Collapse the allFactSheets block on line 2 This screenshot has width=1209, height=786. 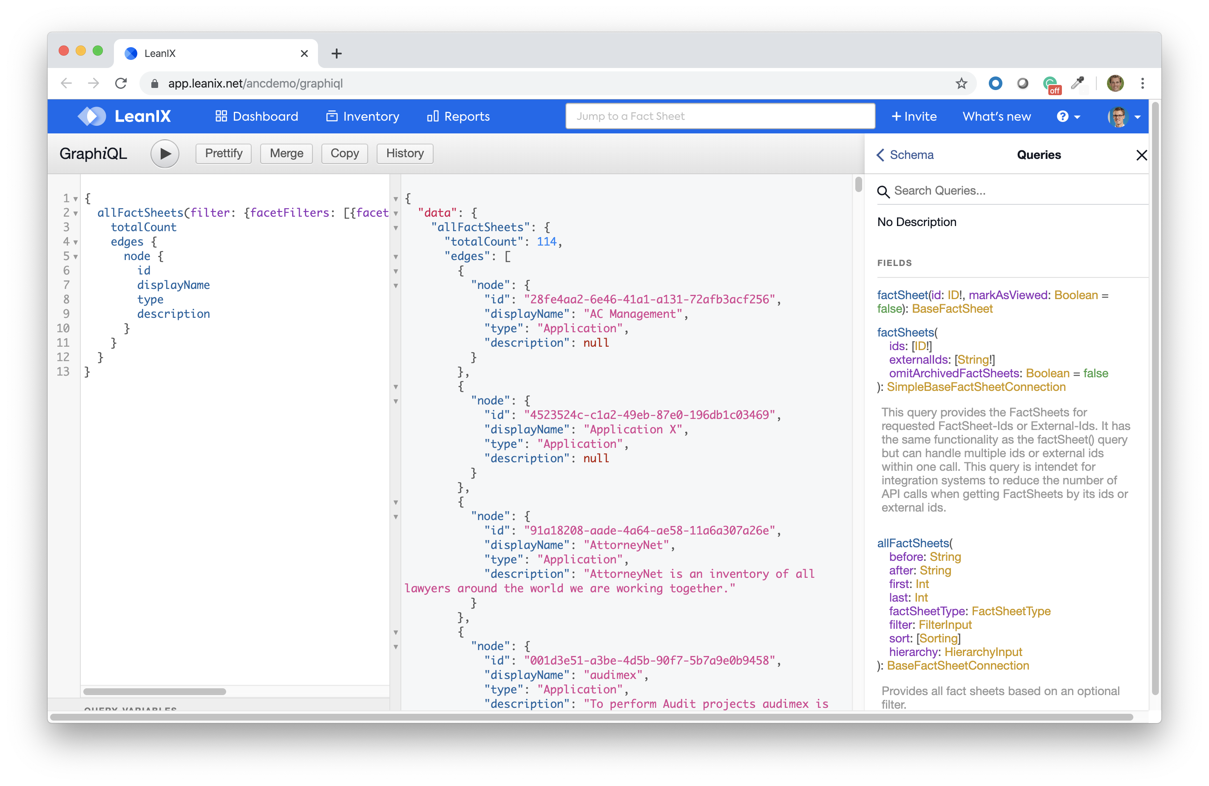(x=76, y=213)
